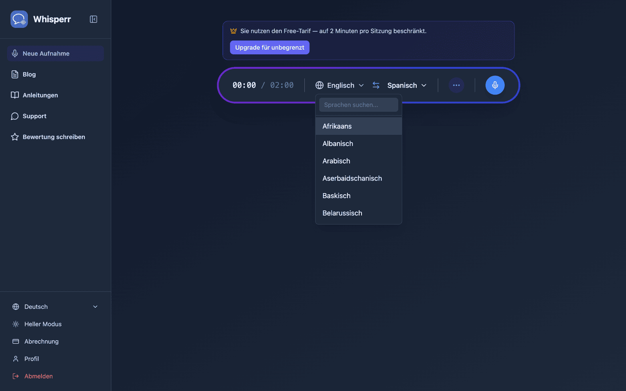
Task: Click the Sprachen suchen search field
Action: pyautogui.click(x=359, y=105)
